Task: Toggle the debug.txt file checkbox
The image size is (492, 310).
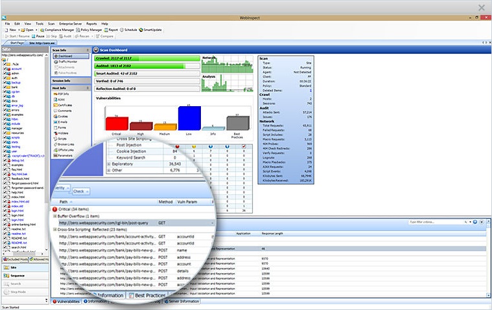Action: 5,161
